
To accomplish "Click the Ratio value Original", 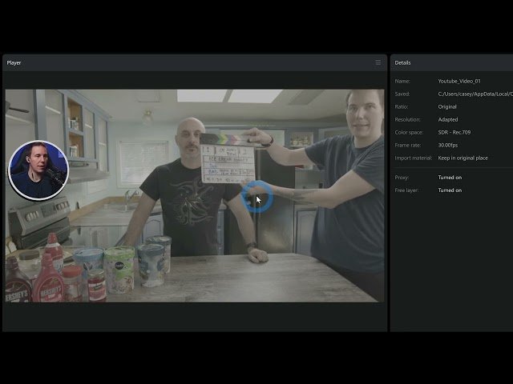I will 447,106.
